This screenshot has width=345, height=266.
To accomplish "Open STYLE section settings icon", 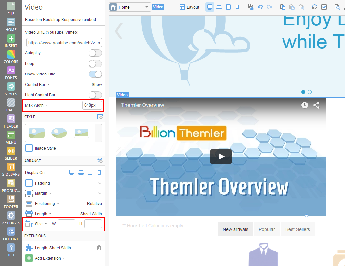I will pos(100,117).
